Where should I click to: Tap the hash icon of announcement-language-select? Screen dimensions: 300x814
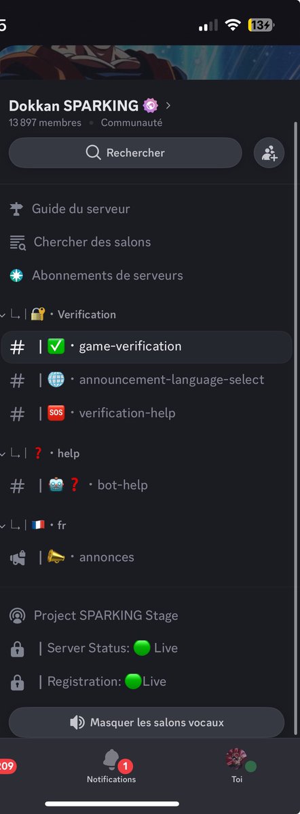click(x=17, y=380)
